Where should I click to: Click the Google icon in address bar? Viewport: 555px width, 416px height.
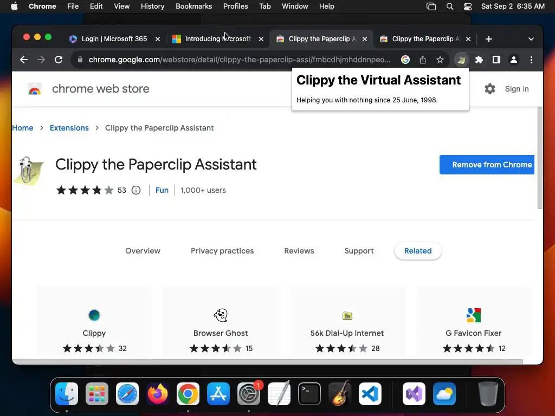[405, 60]
